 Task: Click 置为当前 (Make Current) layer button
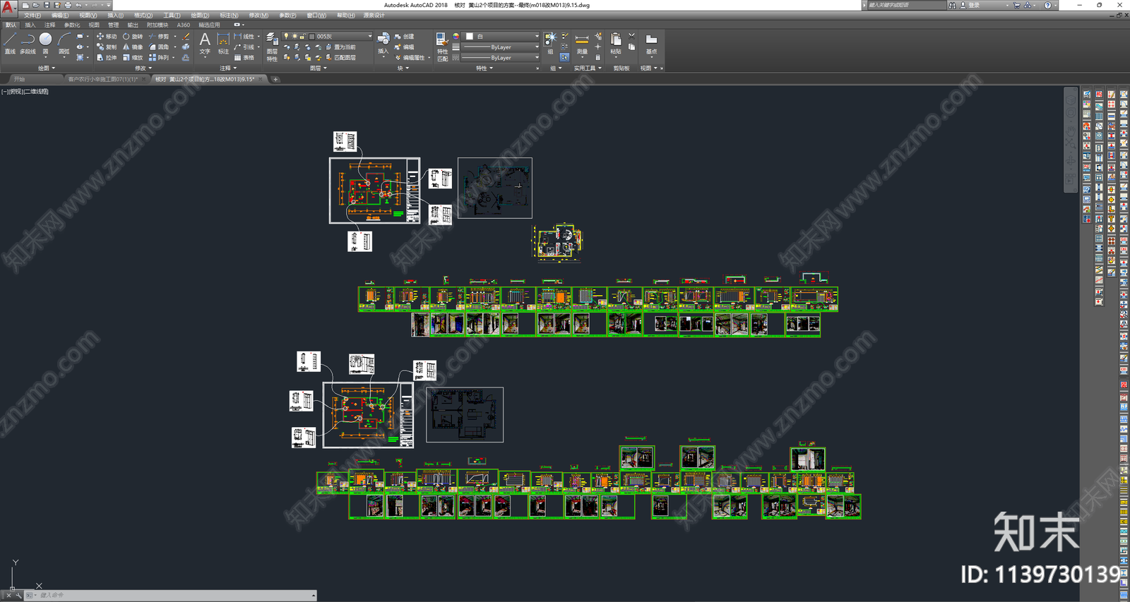340,47
